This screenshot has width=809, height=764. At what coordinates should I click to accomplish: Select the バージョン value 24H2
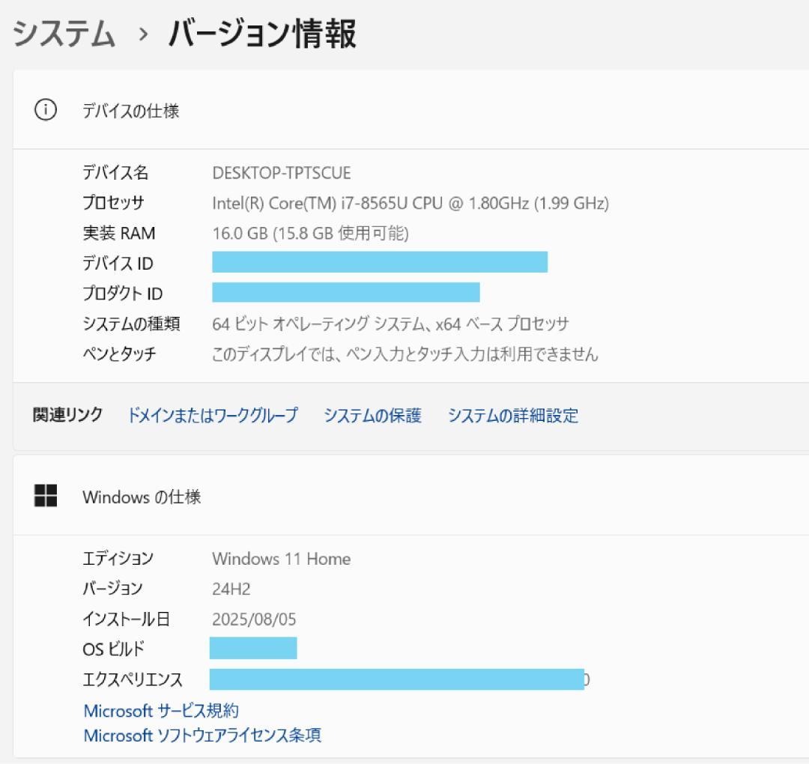230,589
